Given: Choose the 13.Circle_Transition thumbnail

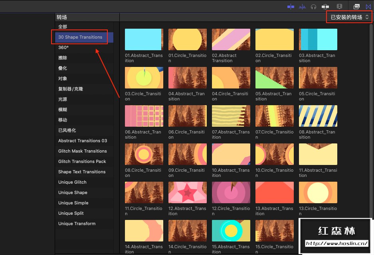Looking at the screenshot, I should coord(318,192).
